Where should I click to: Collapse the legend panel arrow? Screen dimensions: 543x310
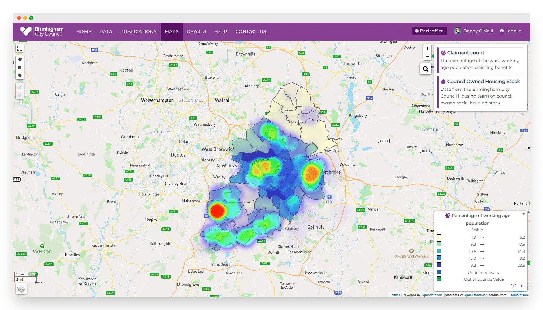click(x=523, y=214)
